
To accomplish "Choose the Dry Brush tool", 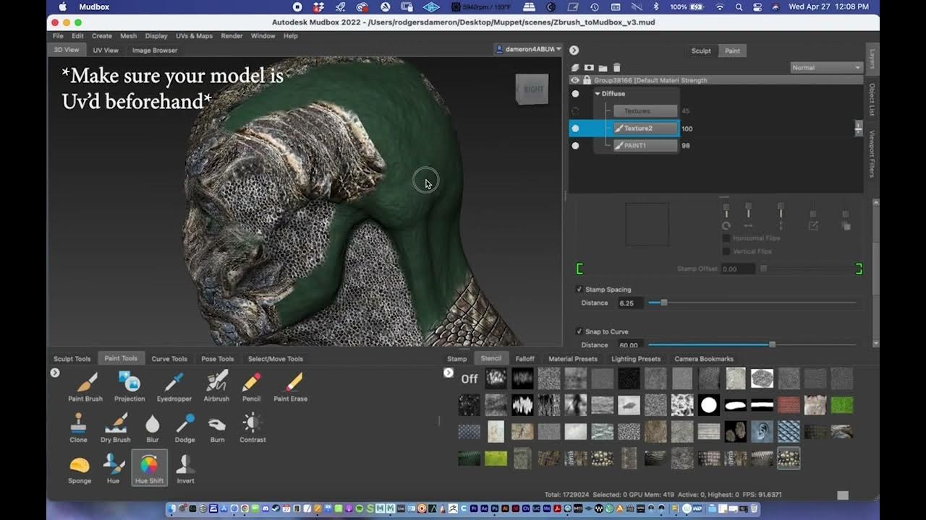I will [x=116, y=428].
